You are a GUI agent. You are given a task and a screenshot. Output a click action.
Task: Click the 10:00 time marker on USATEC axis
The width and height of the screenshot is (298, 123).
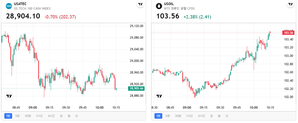(x=100, y=107)
